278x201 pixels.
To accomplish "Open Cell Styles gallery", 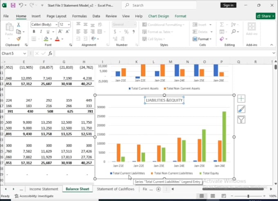I will 154,39.
